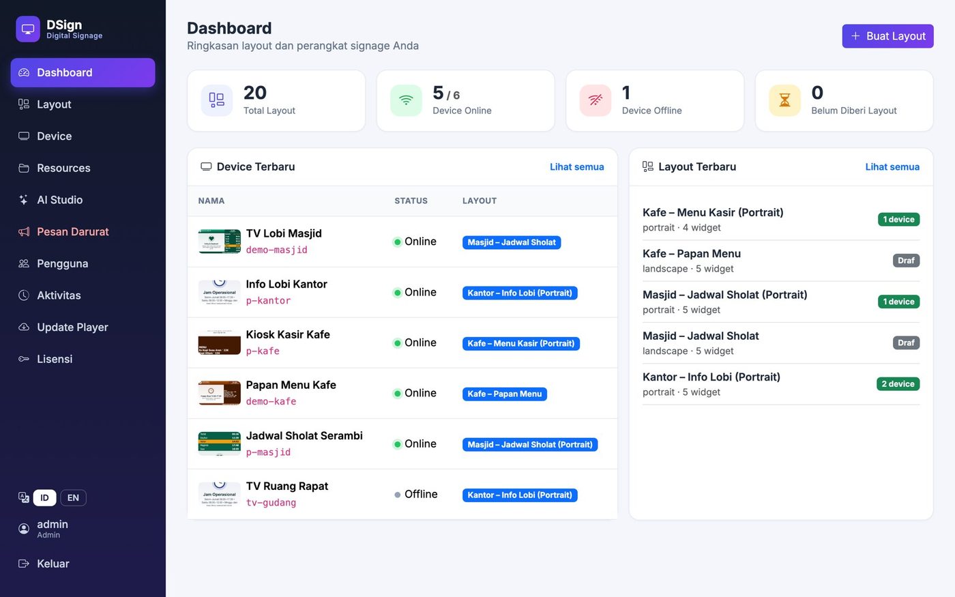
Task: Click Kantor – Info Lobi badge for Info Lobi Kantor
Action: (x=520, y=293)
